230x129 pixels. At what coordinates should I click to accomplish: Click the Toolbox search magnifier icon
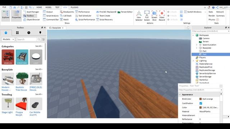point(39,39)
